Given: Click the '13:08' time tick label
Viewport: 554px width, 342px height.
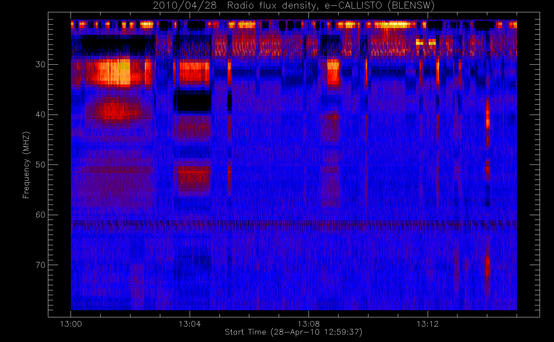Looking at the screenshot, I should (x=309, y=324).
